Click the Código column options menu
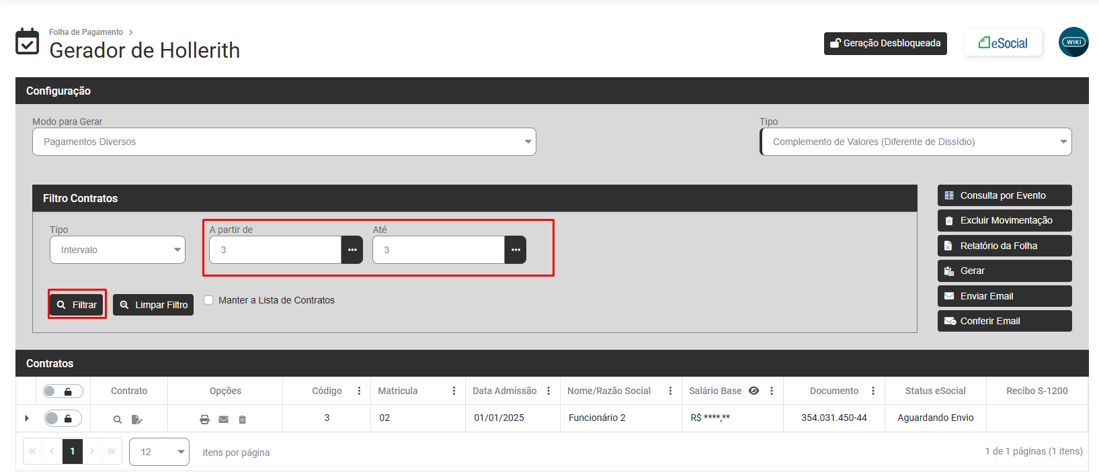The width and height of the screenshot is (1099, 476). click(x=359, y=391)
